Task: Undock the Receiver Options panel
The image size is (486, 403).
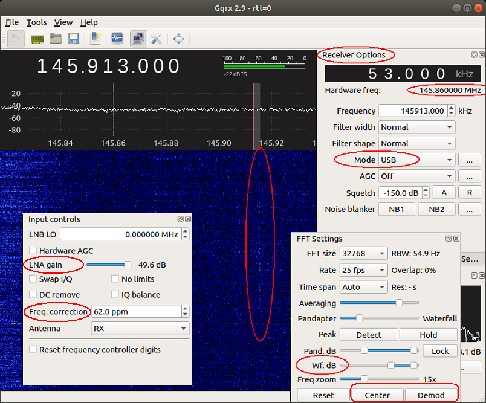Action: (474, 55)
